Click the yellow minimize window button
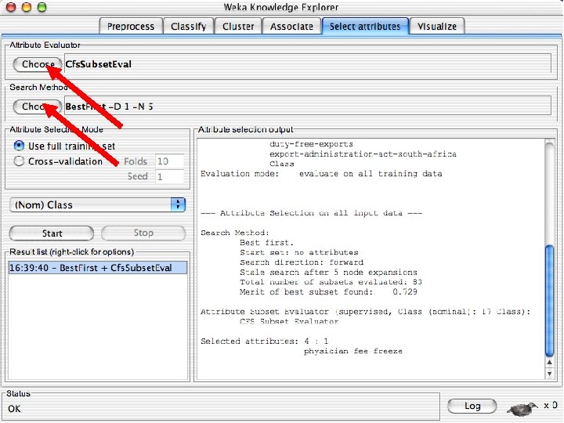Screen dimensions: 564x423 (x=27, y=7)
